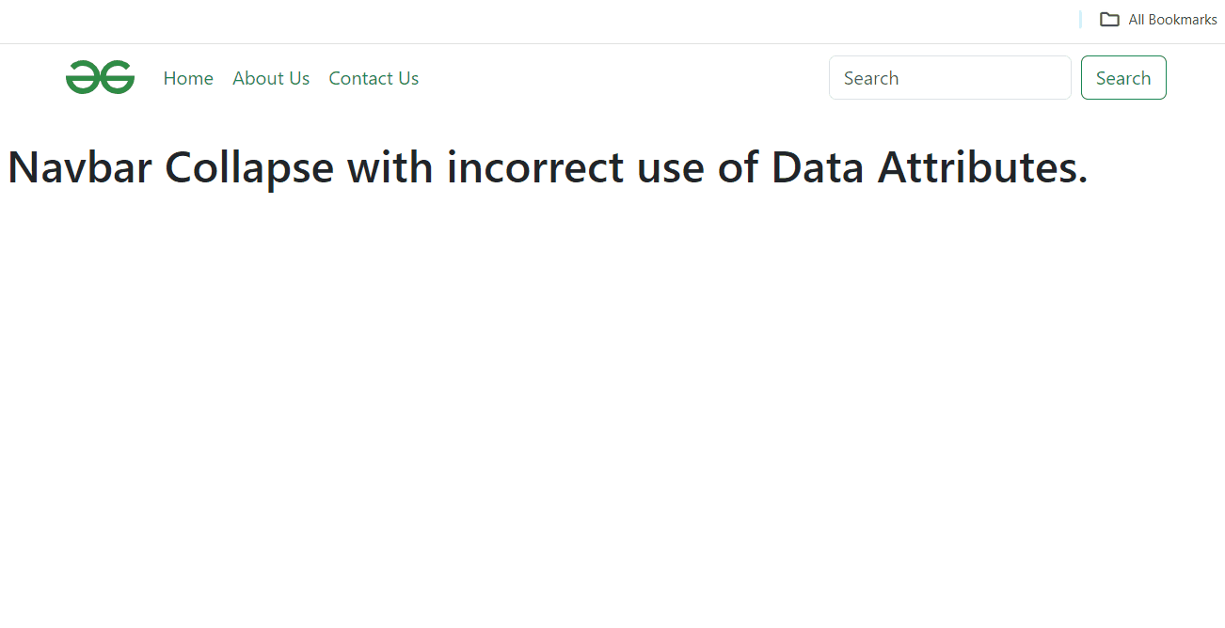Viewport: 1225px width, 628px height.
Task: Click the All Bookmarks text label
Action: (x=1172, y=20)
